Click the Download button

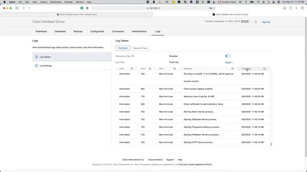[123, 48]
